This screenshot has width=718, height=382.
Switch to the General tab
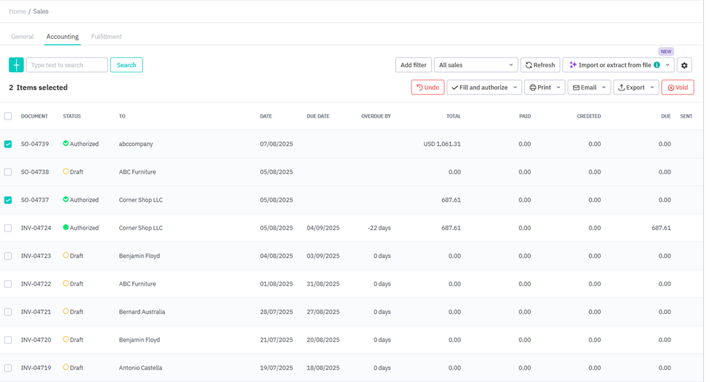click(22, 36)
